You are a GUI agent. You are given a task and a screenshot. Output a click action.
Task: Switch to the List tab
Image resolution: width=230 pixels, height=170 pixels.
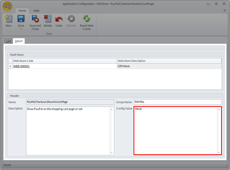(x=9, y=41)
